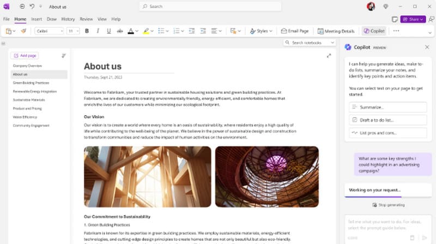Undo the last action

coord(32,7)
